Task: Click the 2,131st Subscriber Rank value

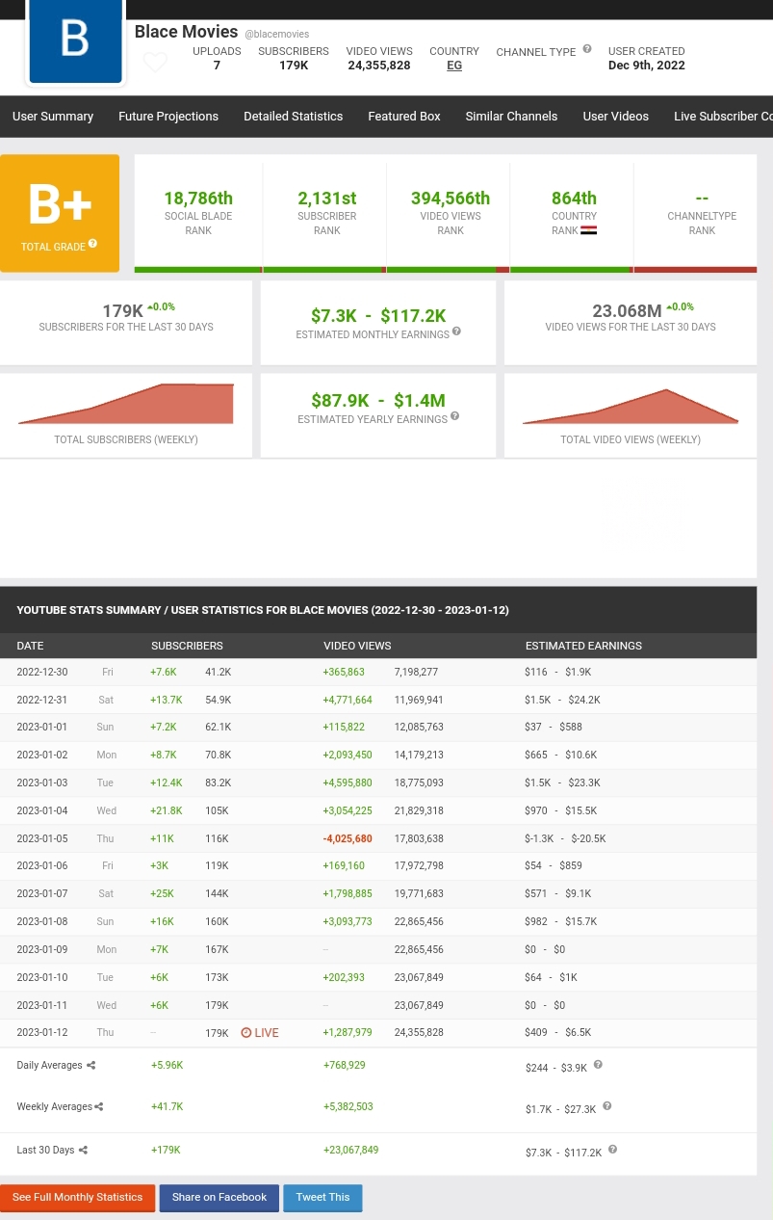Action: coord(326,198)
